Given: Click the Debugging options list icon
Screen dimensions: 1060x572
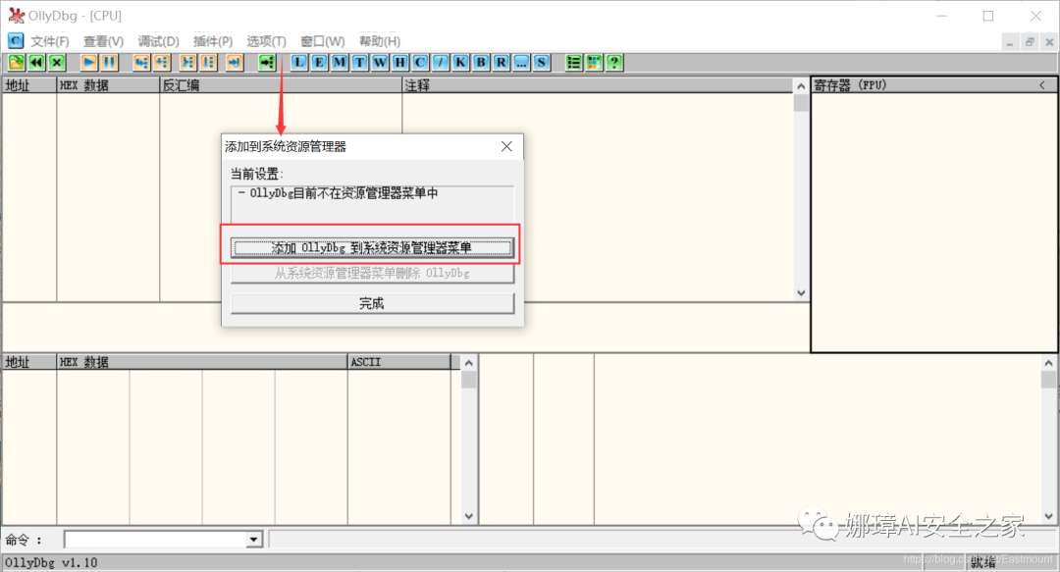Looking at the screenshot, I should [573, 63].
